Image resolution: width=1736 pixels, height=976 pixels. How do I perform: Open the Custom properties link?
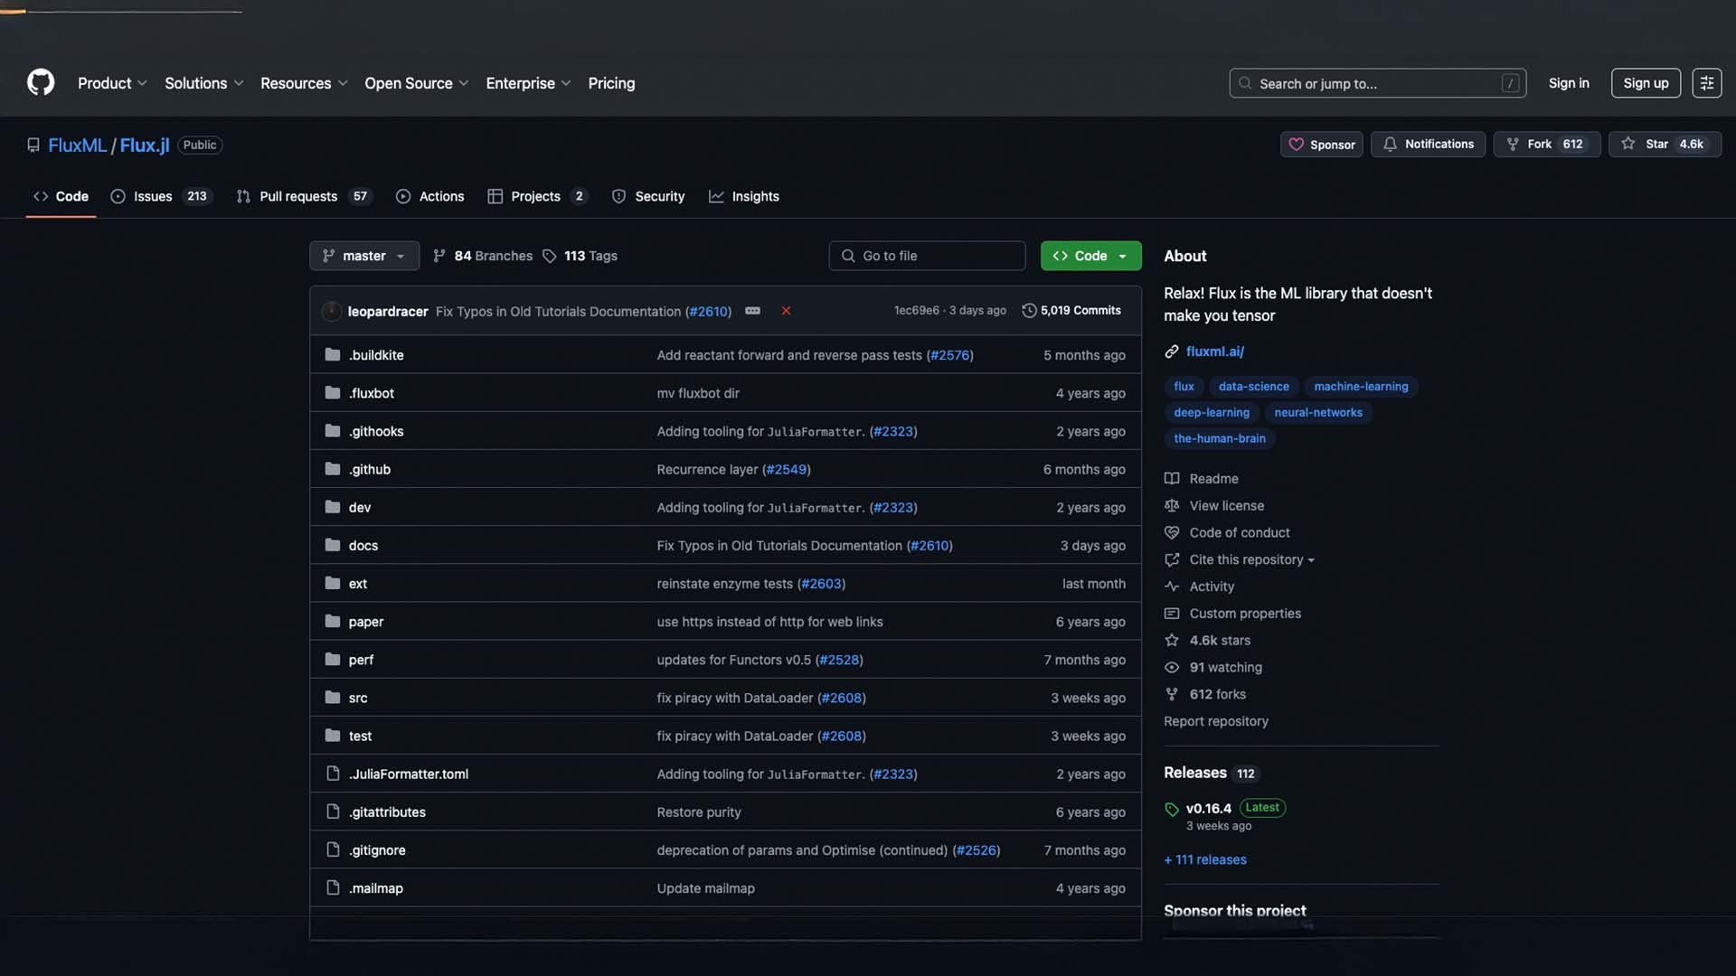pyautogui.click(x=1245, y=614)
